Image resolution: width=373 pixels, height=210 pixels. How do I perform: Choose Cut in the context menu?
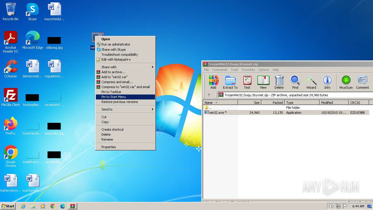click(x=126, y=117)
